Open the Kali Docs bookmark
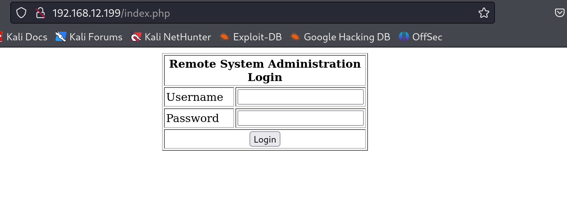 [23, 37]
